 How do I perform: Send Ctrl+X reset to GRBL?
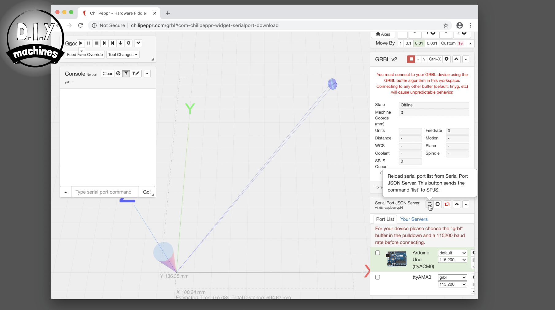(x=435, y=59)
